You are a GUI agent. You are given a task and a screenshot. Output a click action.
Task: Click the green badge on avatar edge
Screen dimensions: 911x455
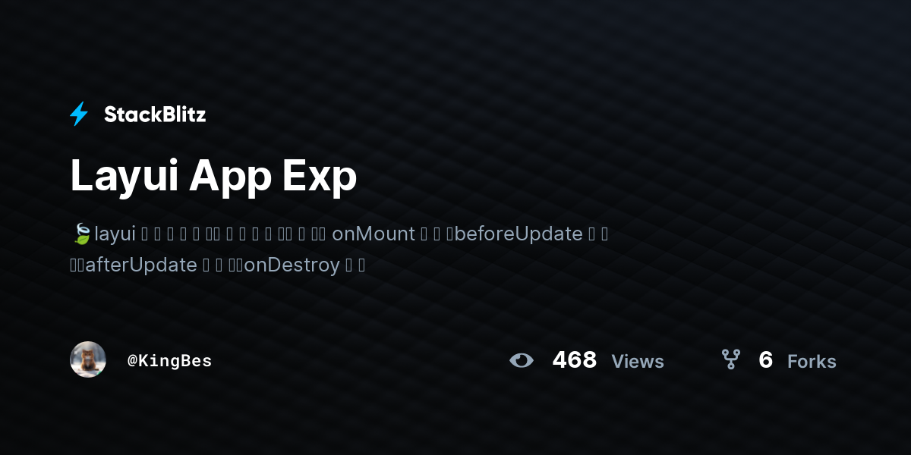point(99,372)
